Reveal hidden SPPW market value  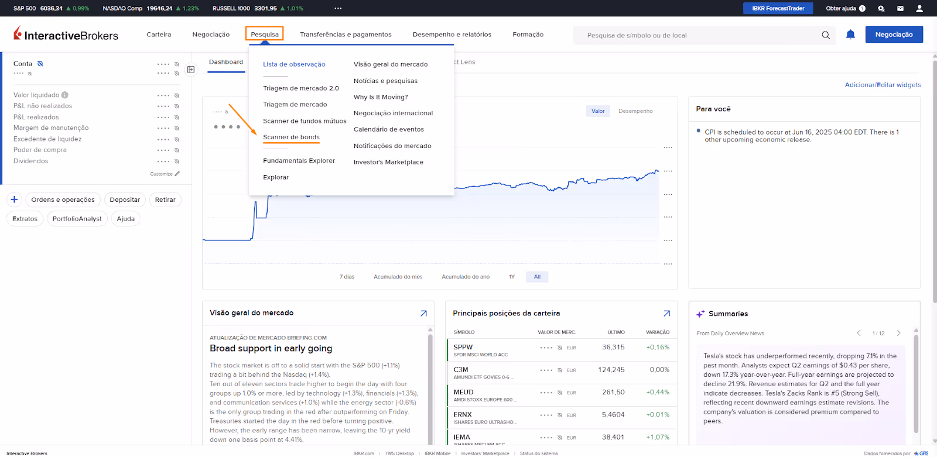tap(560, 348)
